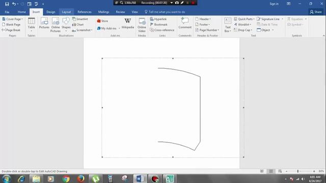Open Internet Explorer from taskbar
This screenshot has height=183, width=326.
[x=21, y=178]
